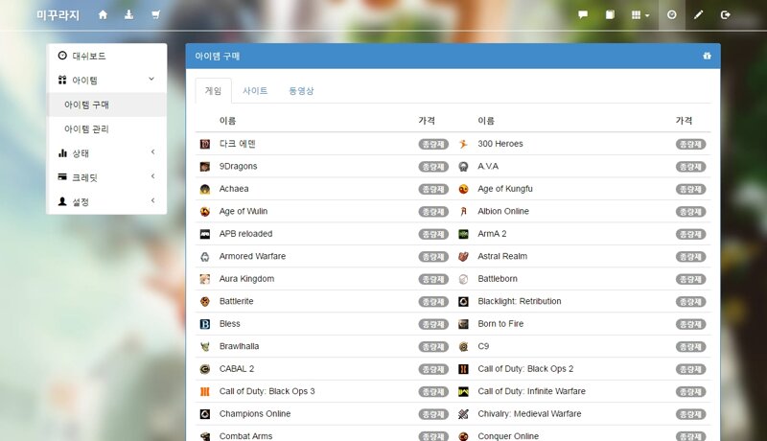The height and width of the screenshot is (441, 767).
Task: Select the Call of Duty: Black Ops 2 name
Action: click(525, 369)
